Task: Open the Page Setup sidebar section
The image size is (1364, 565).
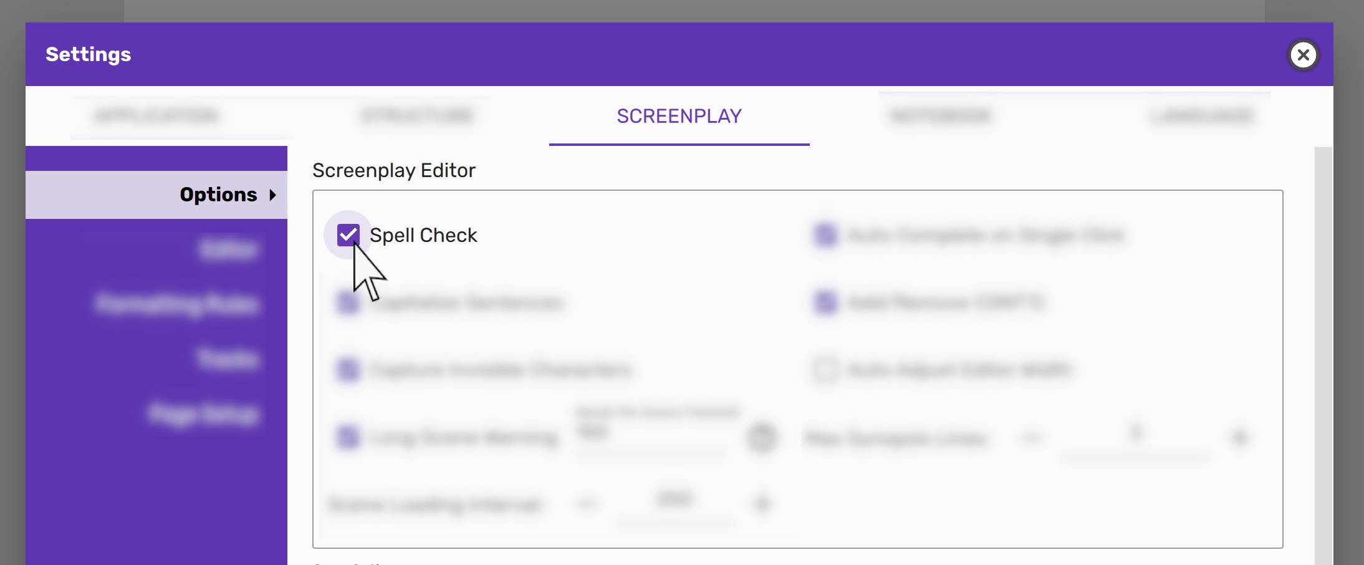Action: pos(203,414)
